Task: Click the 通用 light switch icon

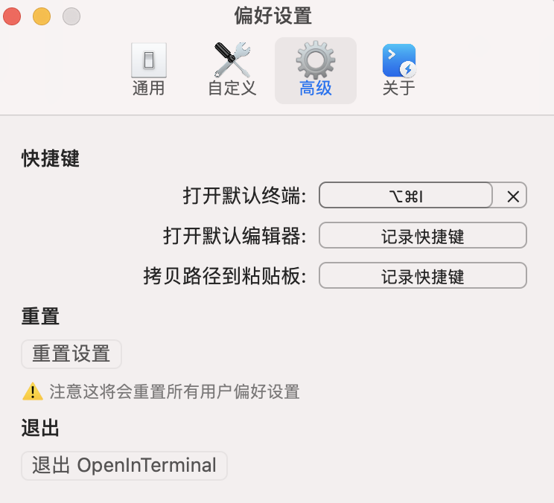Action: tap(148, 60)
